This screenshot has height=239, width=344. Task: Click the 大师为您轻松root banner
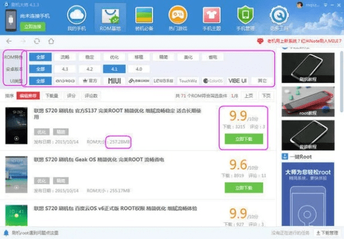point(308,194)
